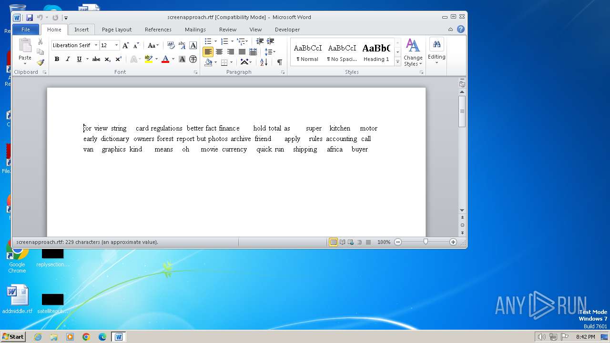Image resolution: width=610 pixels, height=343 pixels.
Task: Open the addmiddle.rtf desktop file
Action: [17, 300]
